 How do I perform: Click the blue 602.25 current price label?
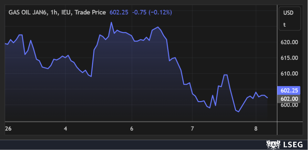click(289, 91)
